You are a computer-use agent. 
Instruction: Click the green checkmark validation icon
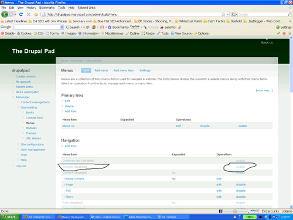click(x=278, y=33)
